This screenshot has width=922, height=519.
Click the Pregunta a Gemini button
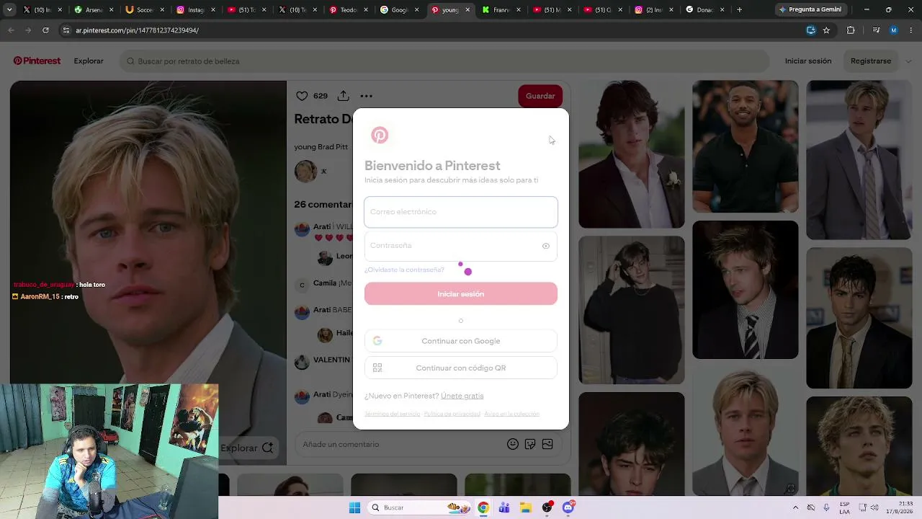[812, 10]
